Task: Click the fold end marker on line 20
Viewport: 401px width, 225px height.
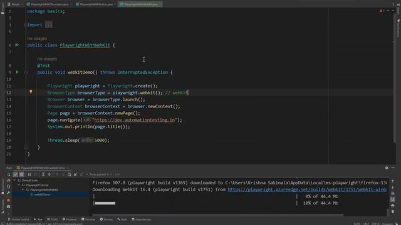Action: (x=26, y=147)
